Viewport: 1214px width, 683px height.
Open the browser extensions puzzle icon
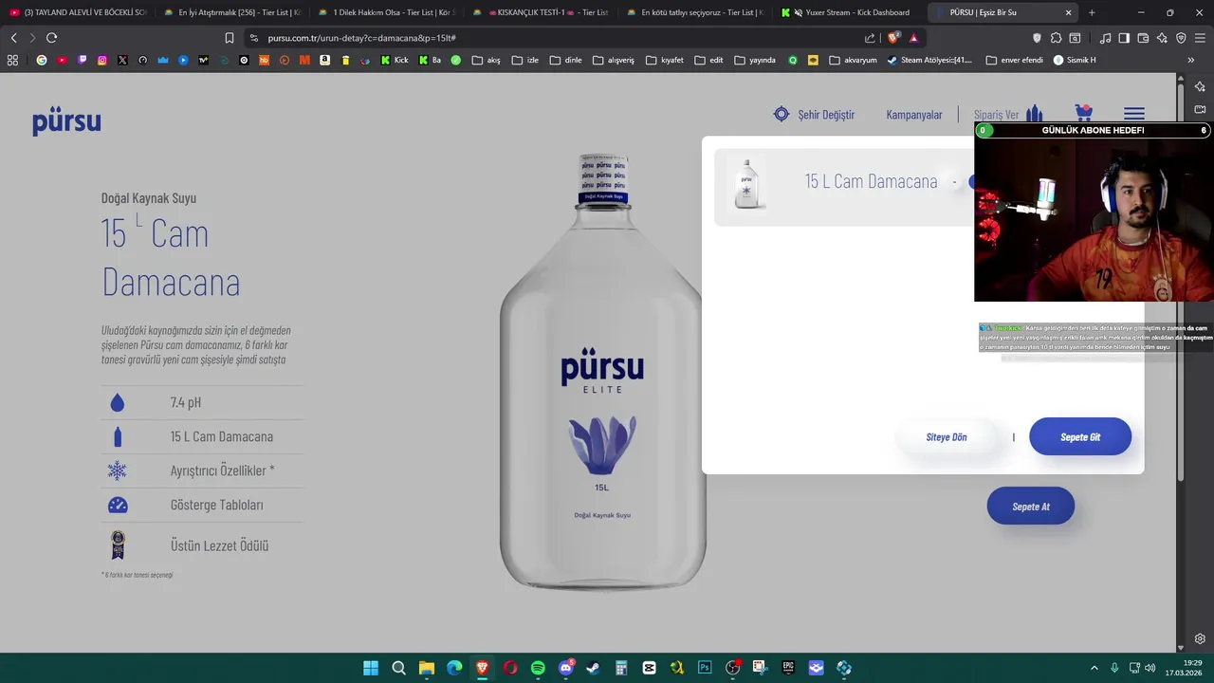[x=1056, y=38]
